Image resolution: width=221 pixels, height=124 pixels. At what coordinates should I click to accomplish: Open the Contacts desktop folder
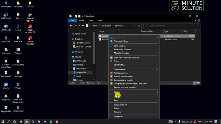6,51
